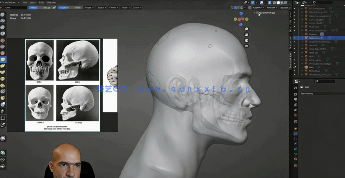This screenshot has height=178, width=345.
Task: Open outliner display mode icon
Action: tap(304, 2)
